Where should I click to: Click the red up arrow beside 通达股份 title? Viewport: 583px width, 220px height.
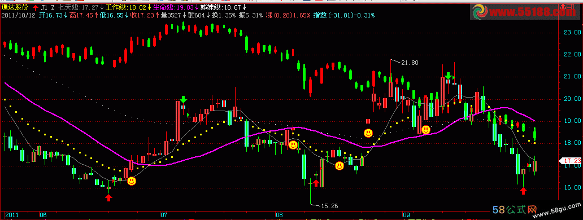coord(36,7)
